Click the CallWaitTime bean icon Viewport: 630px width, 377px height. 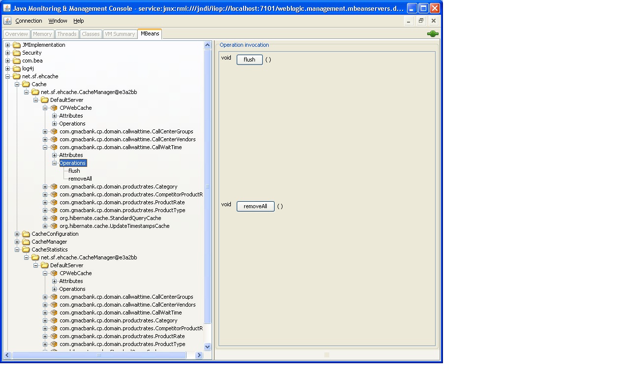coord(54,147)
